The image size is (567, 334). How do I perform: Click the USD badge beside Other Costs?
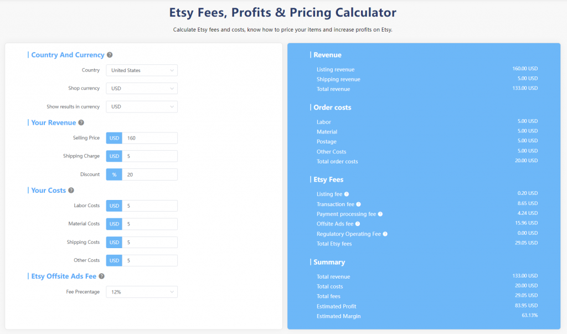tap(114, 260)
